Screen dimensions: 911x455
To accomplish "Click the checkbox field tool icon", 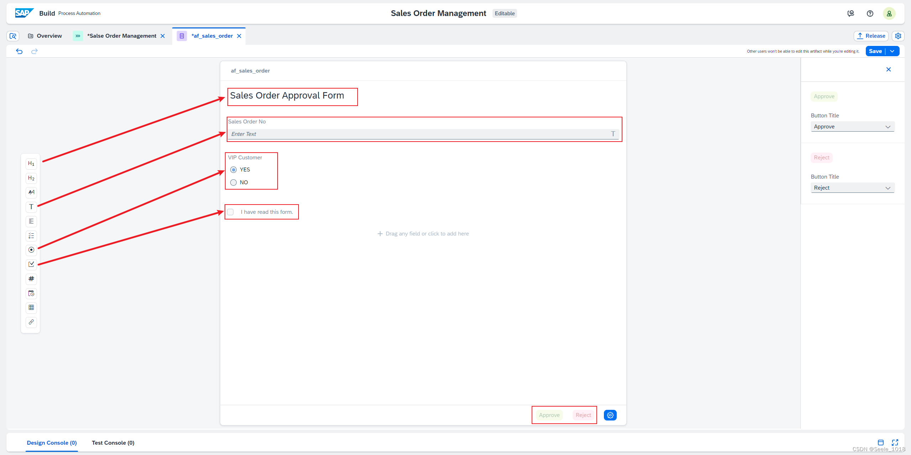I will pos(31,264).
